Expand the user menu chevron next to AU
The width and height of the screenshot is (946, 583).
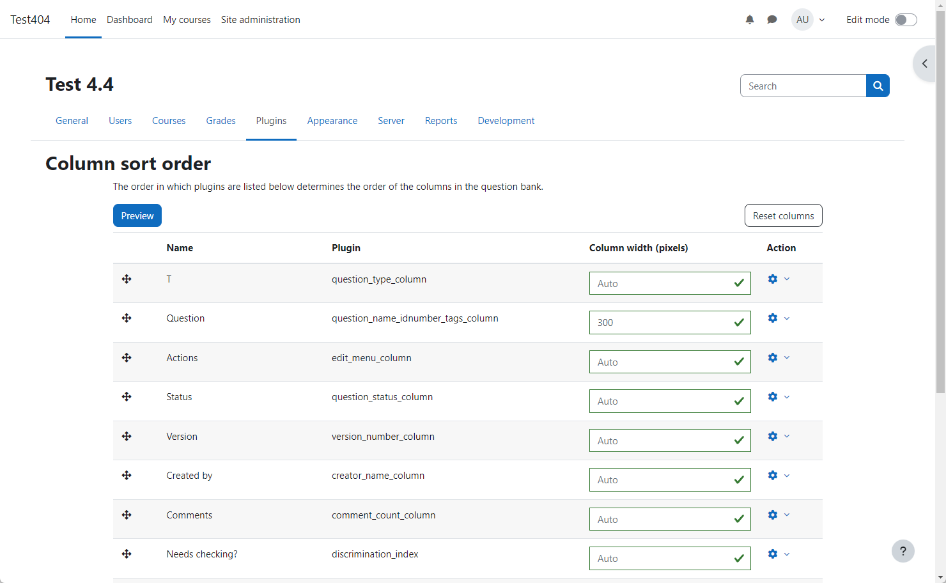tap(822, 20)
